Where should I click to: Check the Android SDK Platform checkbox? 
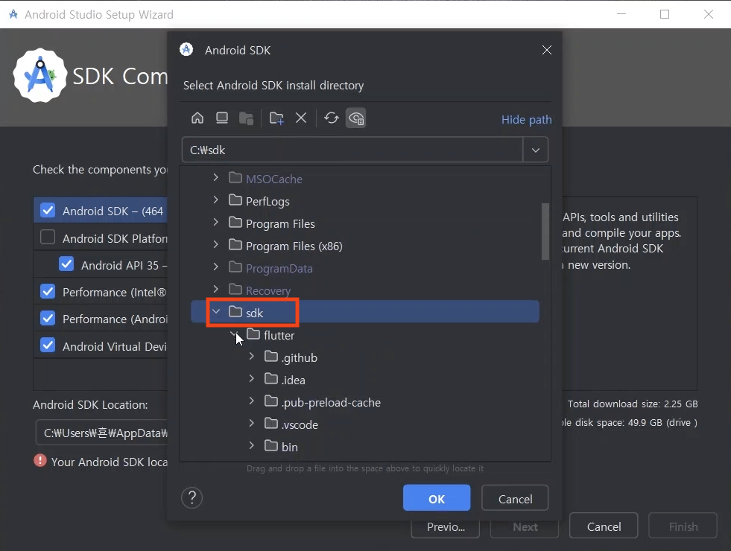pyautogui.click(x=48, y=237)
